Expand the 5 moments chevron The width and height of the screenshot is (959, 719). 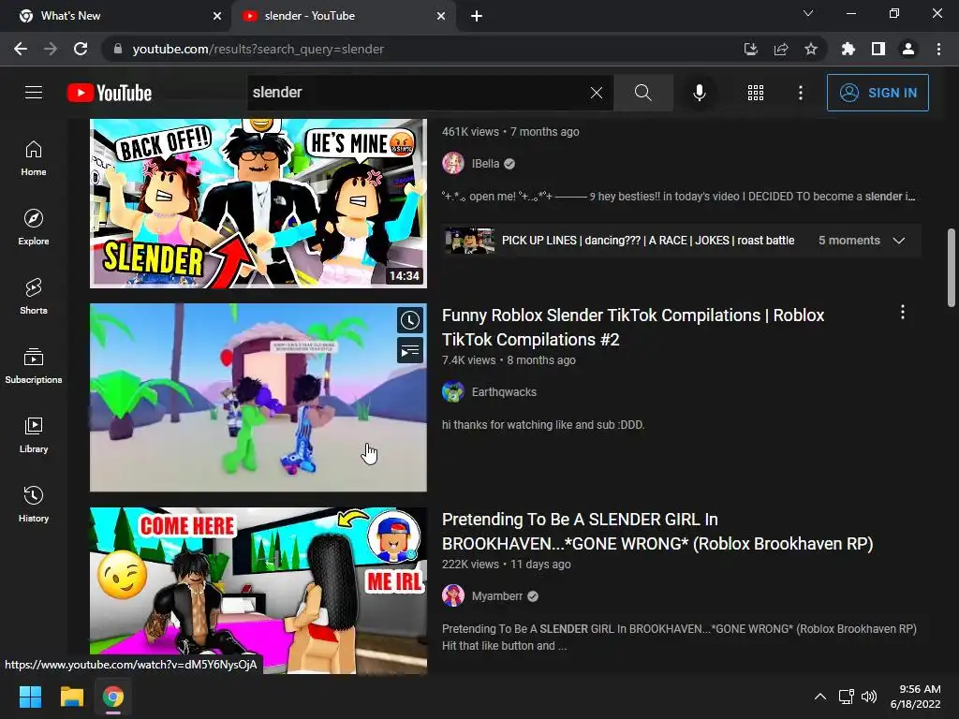tap(898, 241)
